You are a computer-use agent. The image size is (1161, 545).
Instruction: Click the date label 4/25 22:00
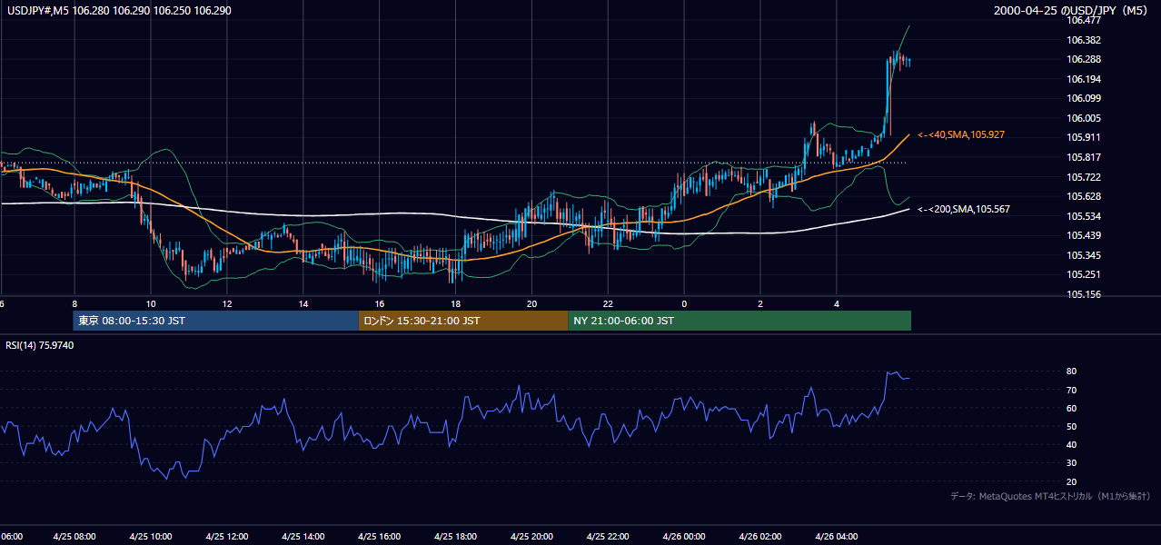[x=609, y=536]
